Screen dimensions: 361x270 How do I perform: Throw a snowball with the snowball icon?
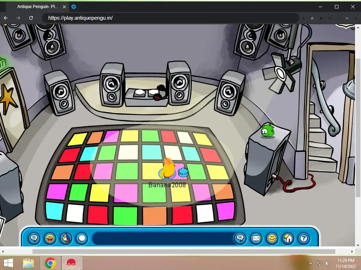[x=82, y=238]
